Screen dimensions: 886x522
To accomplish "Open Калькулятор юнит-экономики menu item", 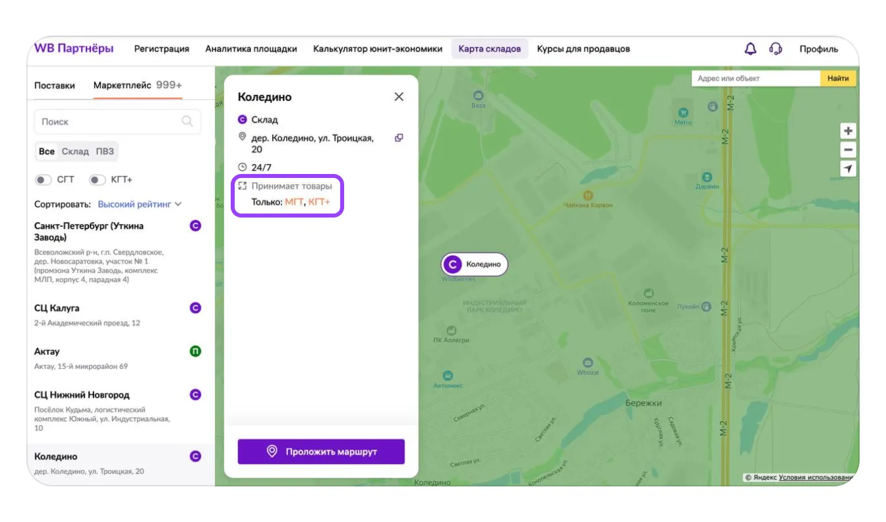I will (x=378, y=49).
